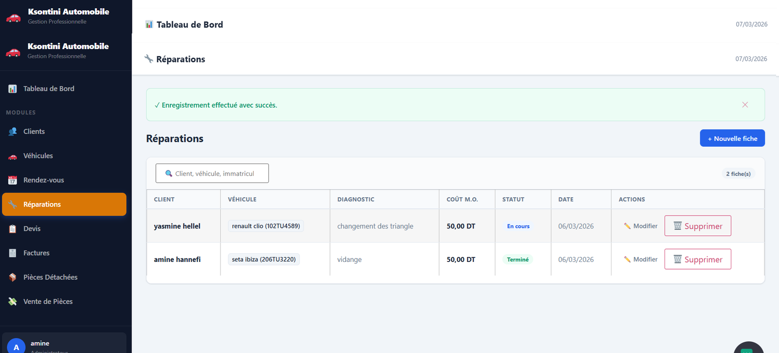The image size is (779, 353).
Task: Click the Véhicules car icon in sidebar
Action: click(13, 156)
